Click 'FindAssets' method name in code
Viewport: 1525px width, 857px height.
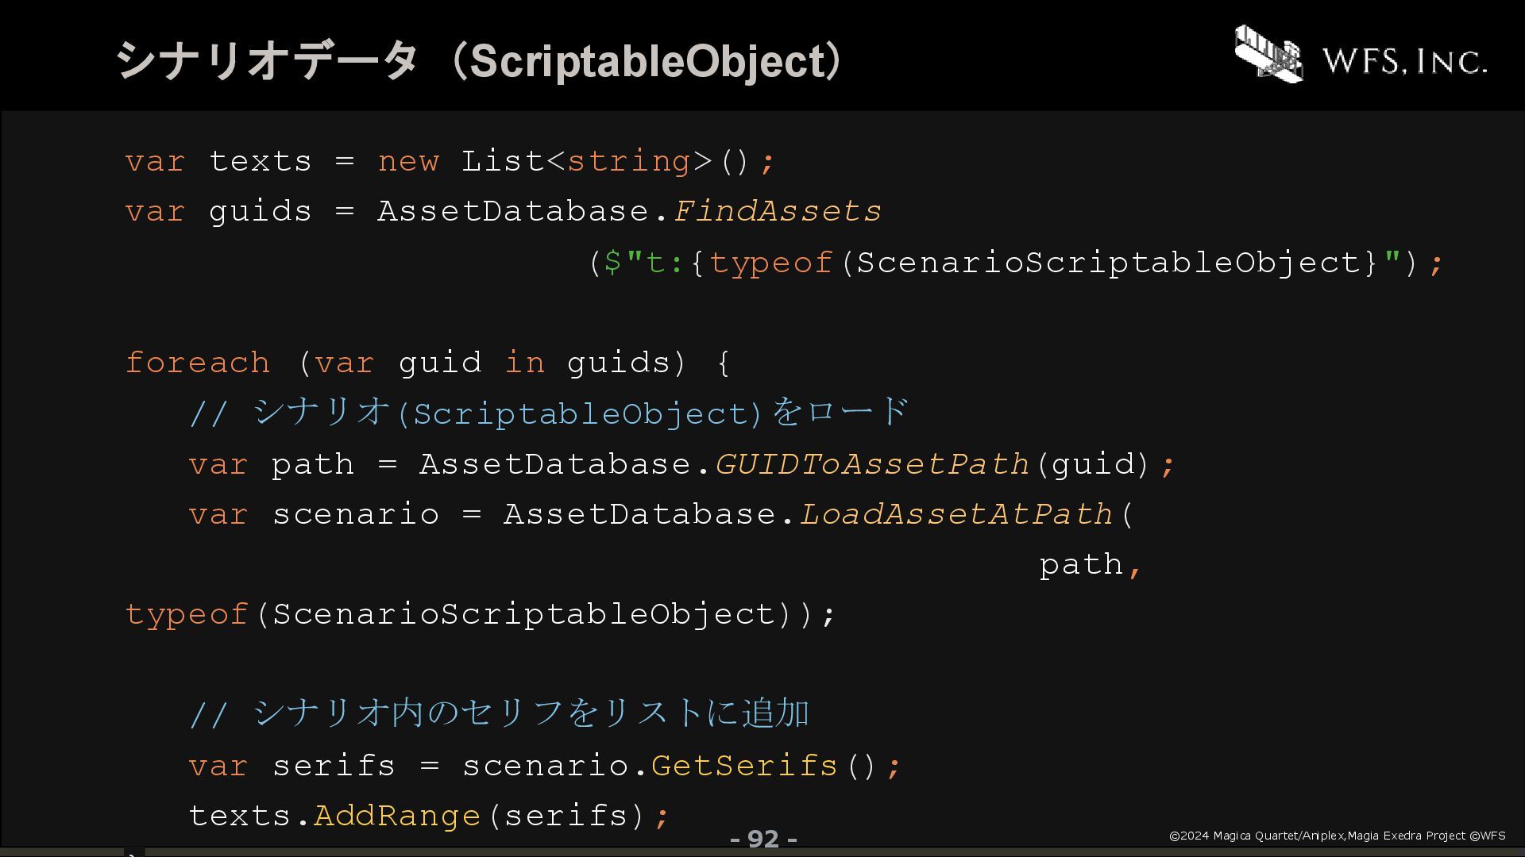pos(778,211)
